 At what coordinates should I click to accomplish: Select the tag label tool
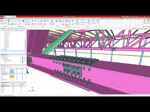coord(47,21)
